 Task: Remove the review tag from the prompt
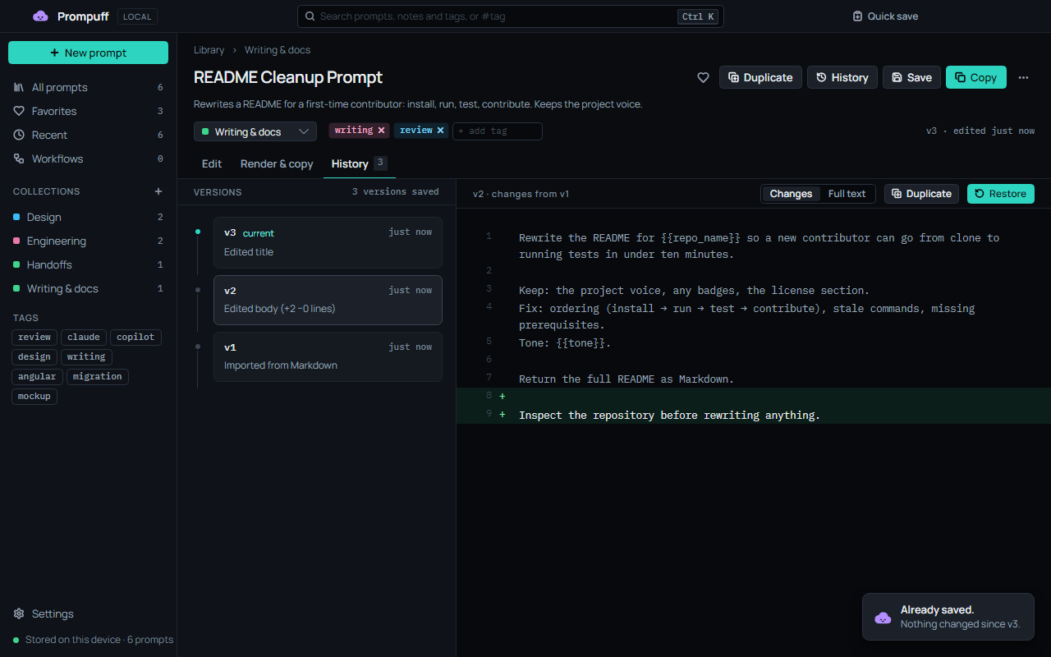coord(440,131)
